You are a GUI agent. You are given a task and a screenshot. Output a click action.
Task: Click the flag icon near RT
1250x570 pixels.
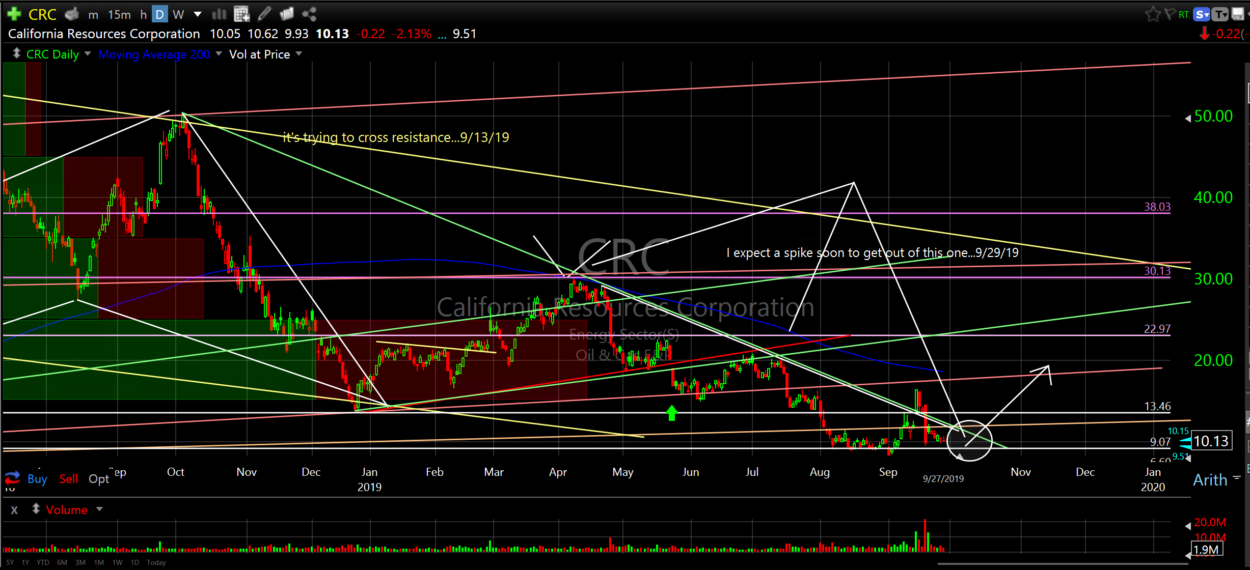(x=1170, y=14)
